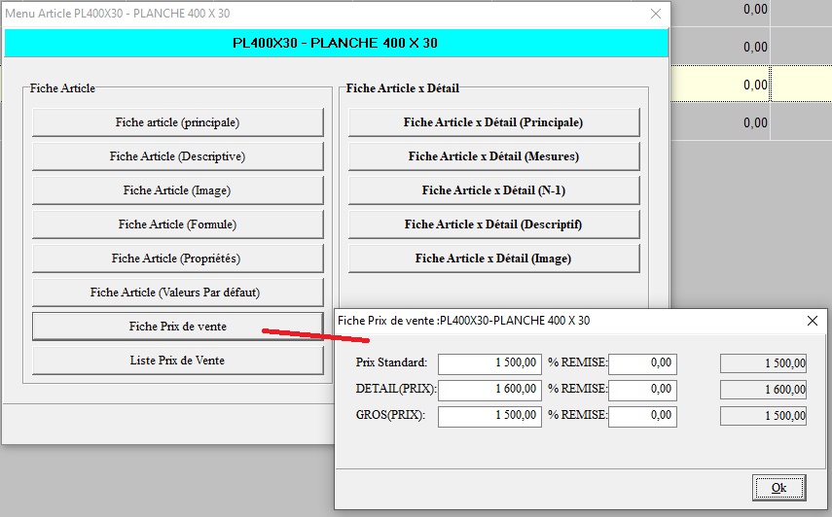832x517 pixels.
Task: Close the Fiche Prix de vente dialog
Action: 813,321
